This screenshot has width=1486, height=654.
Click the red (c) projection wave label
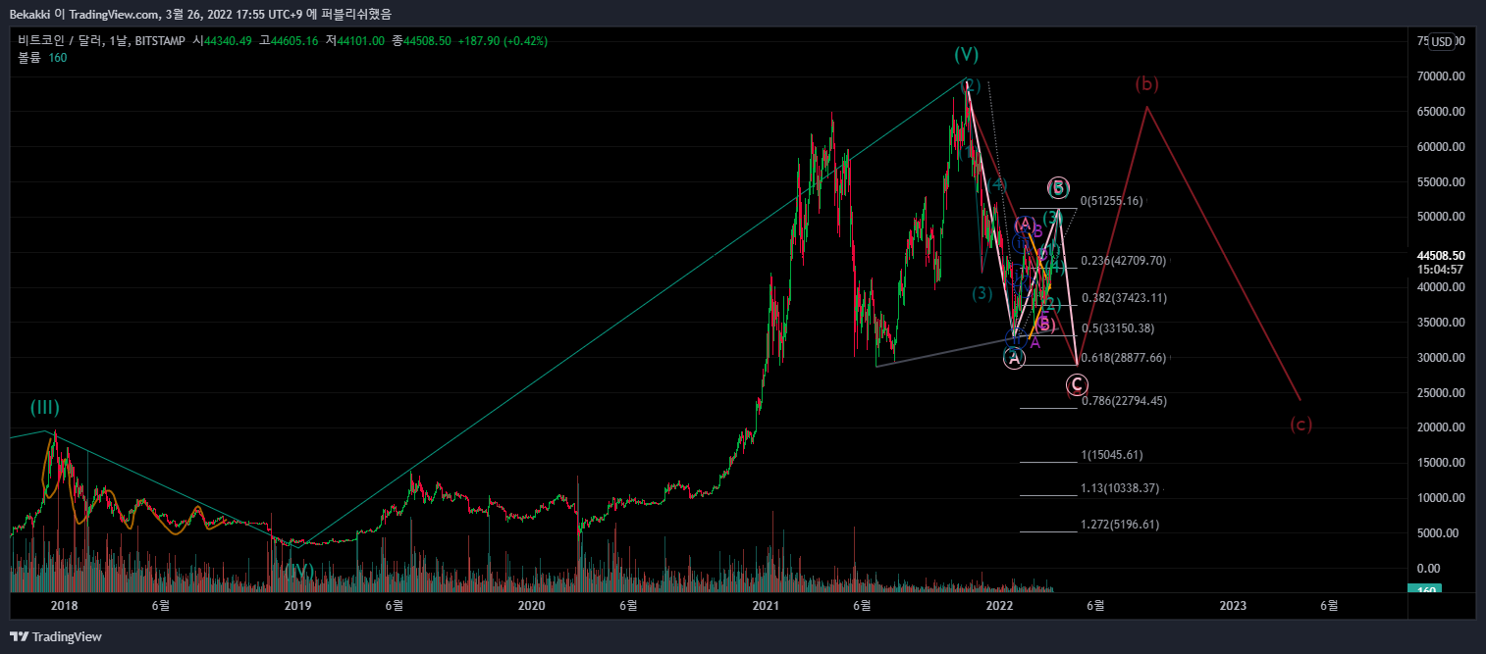1300,425
